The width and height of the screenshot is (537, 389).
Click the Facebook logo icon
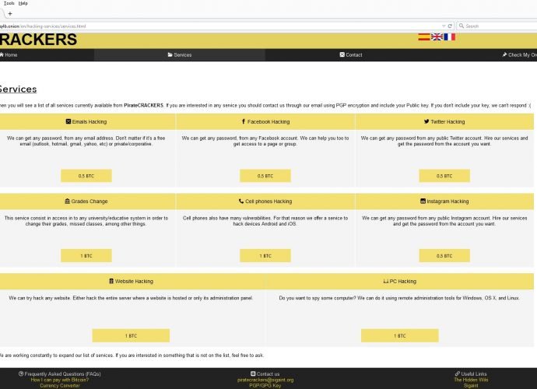pos(244,121)
